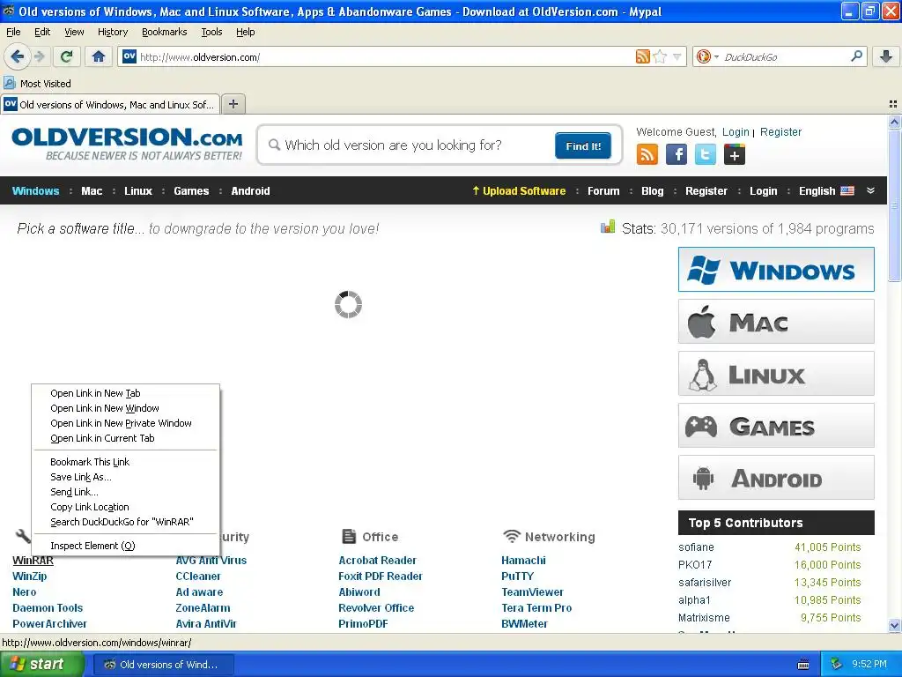
Task: Open the CCleaner link
Action: 198,576
